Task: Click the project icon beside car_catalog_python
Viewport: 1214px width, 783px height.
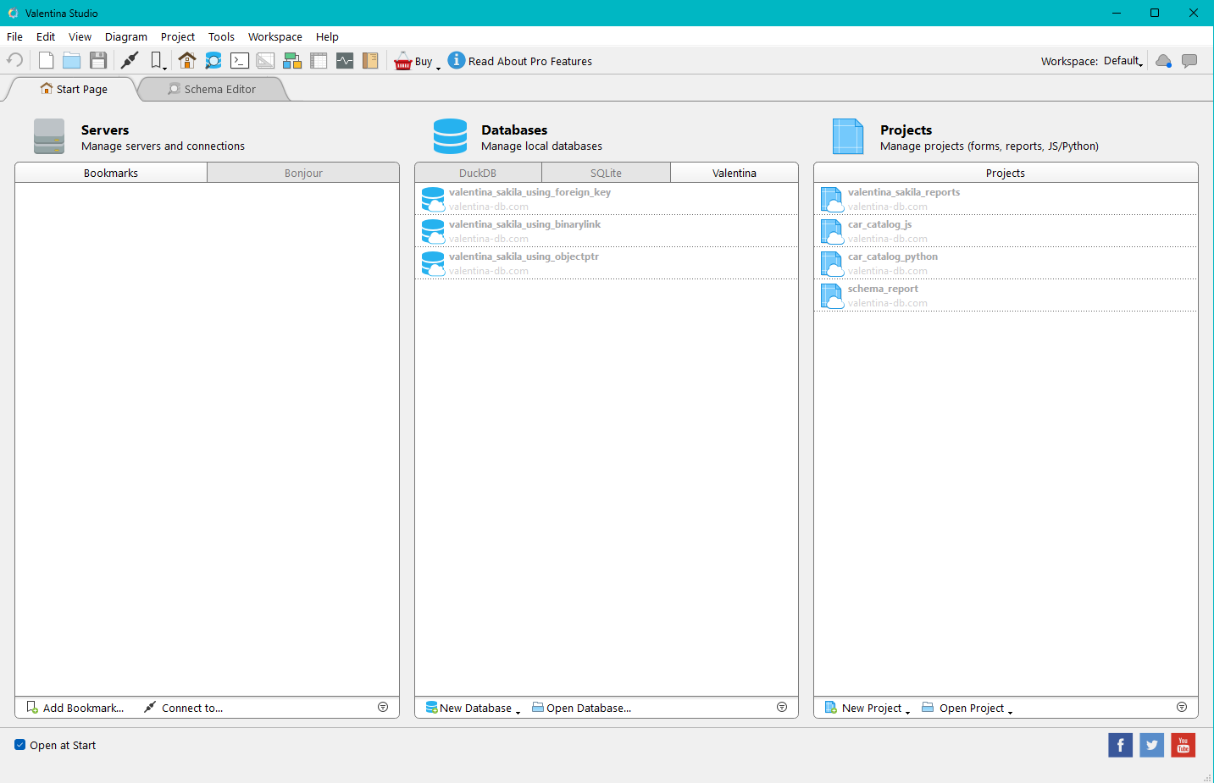Action: coord(832,264)
